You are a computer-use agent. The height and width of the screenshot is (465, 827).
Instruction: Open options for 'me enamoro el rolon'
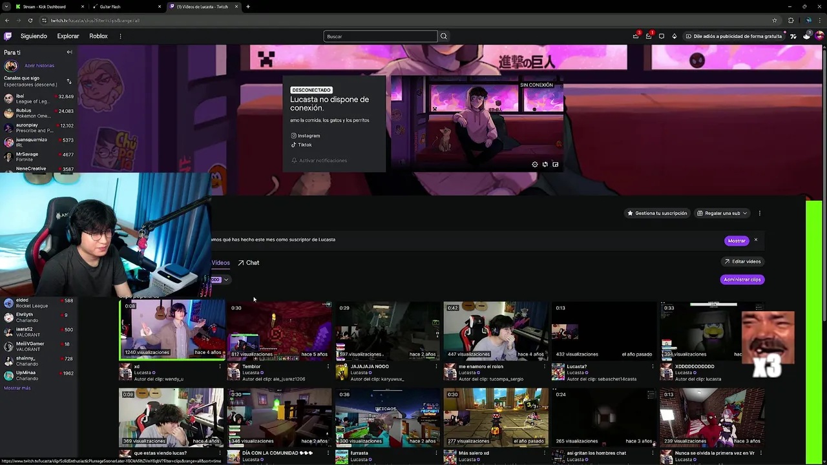pyautogui.click(x=544, y=367)
